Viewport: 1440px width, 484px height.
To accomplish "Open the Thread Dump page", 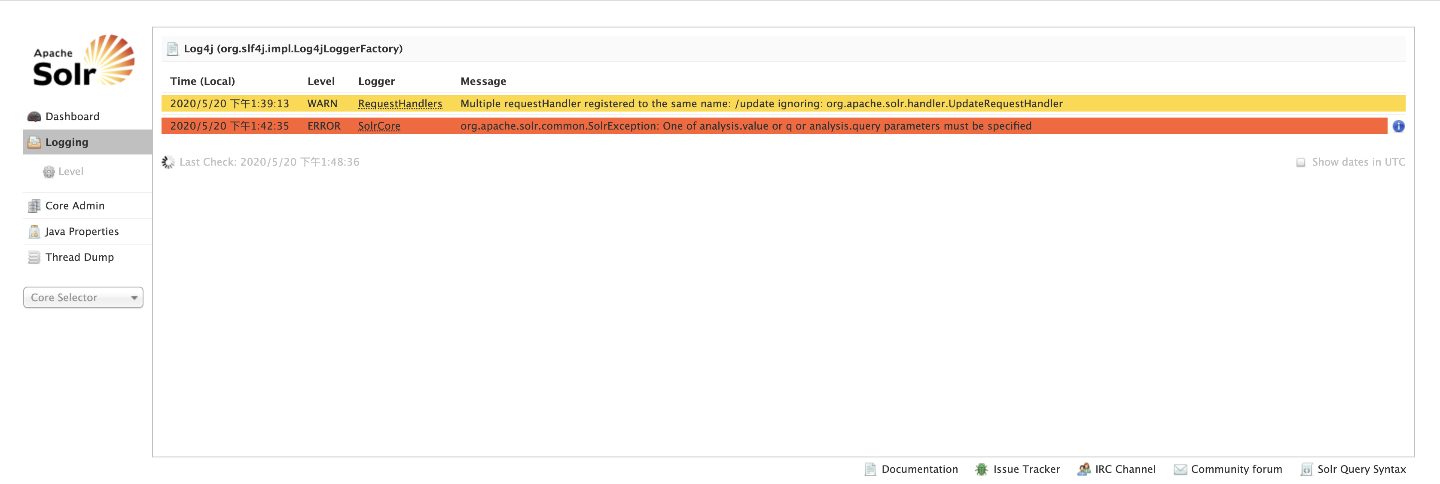I will click(79, 257).
